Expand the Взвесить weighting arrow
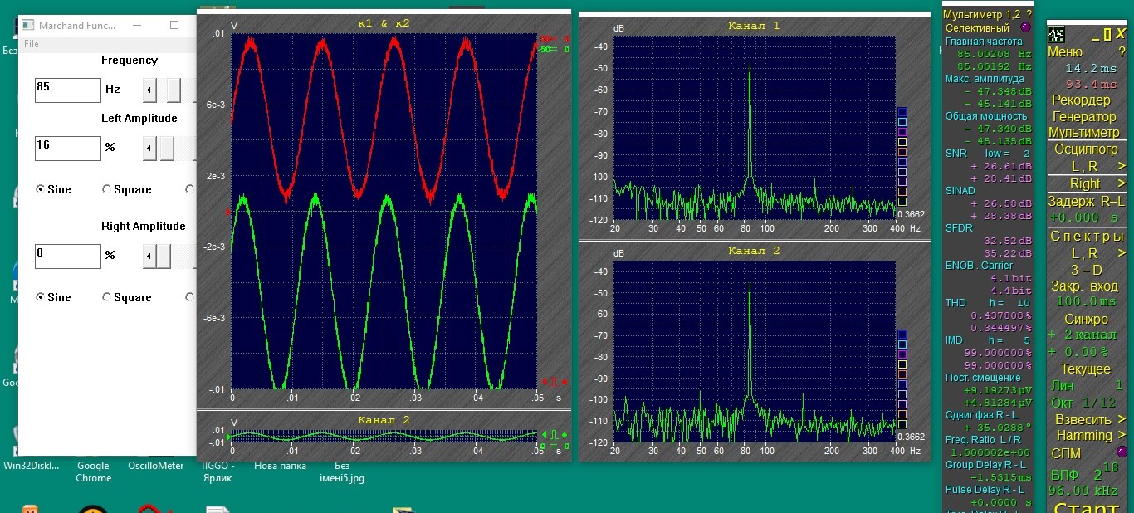Screen dimensions: 1134x513 pos(1122,419)
